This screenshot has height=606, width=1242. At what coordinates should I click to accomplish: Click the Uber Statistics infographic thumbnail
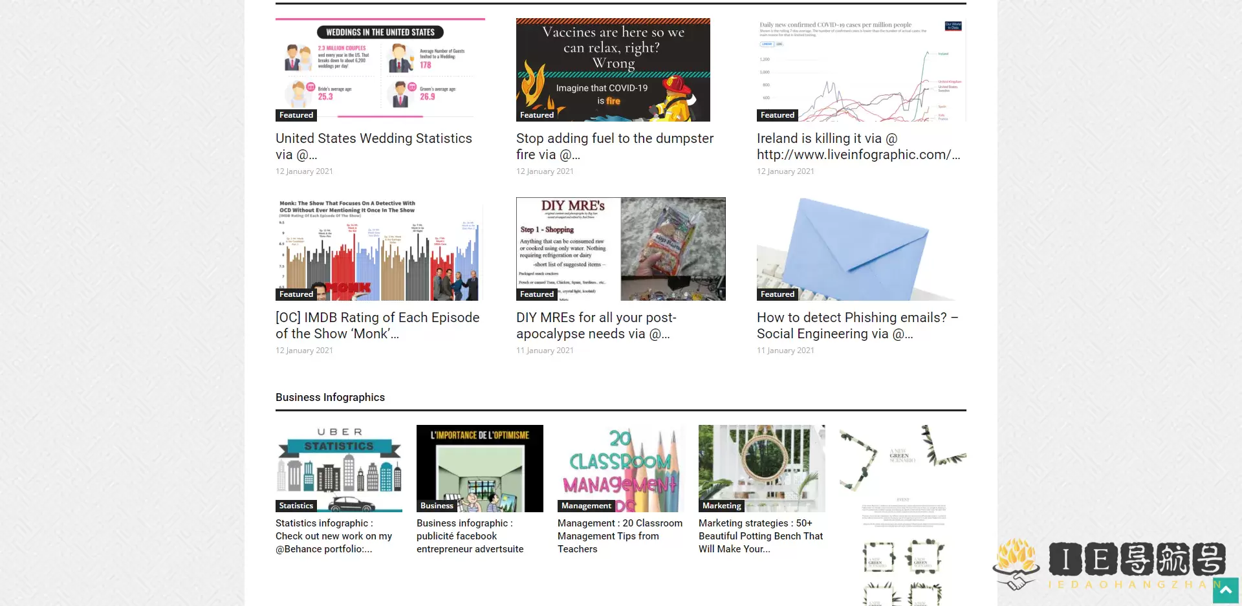click(338, 468)
